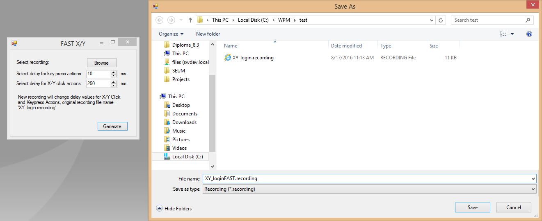
Task: Click the Save button
Action: [473, 207]
